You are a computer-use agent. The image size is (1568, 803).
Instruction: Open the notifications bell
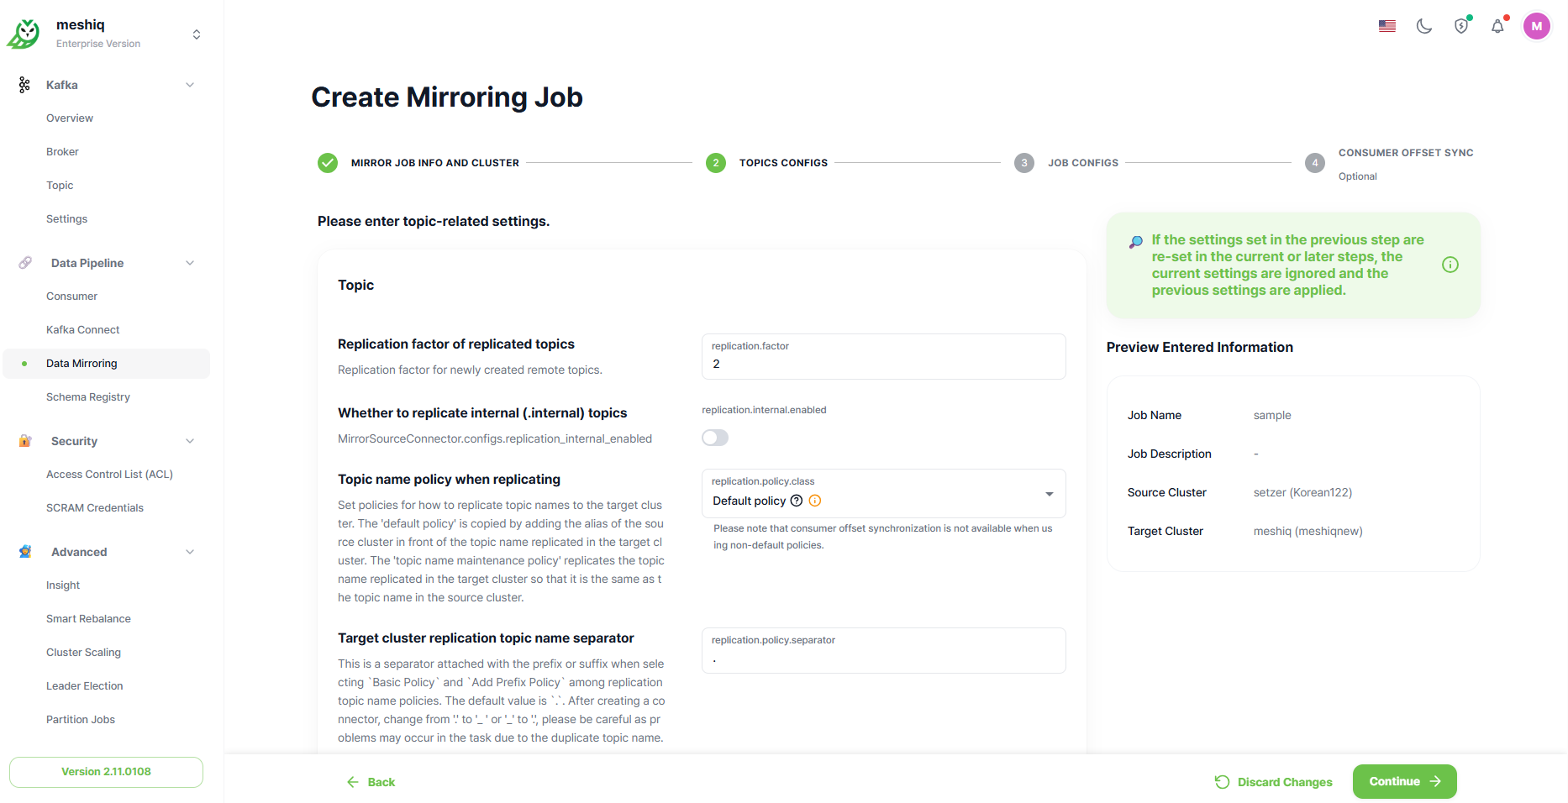(1497, 26)
